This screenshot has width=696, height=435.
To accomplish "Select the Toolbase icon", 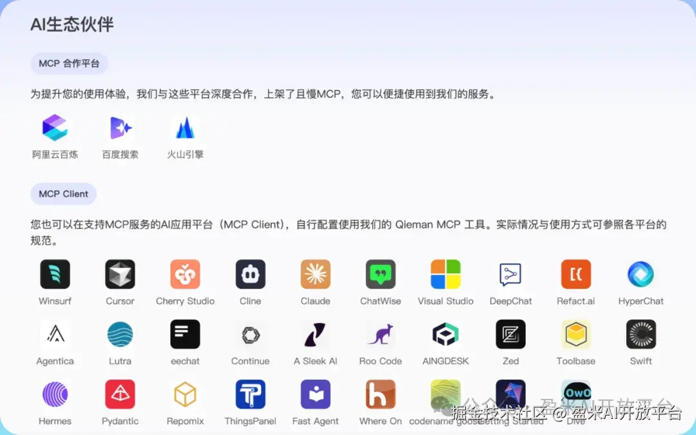I will (x=575, y=334).
